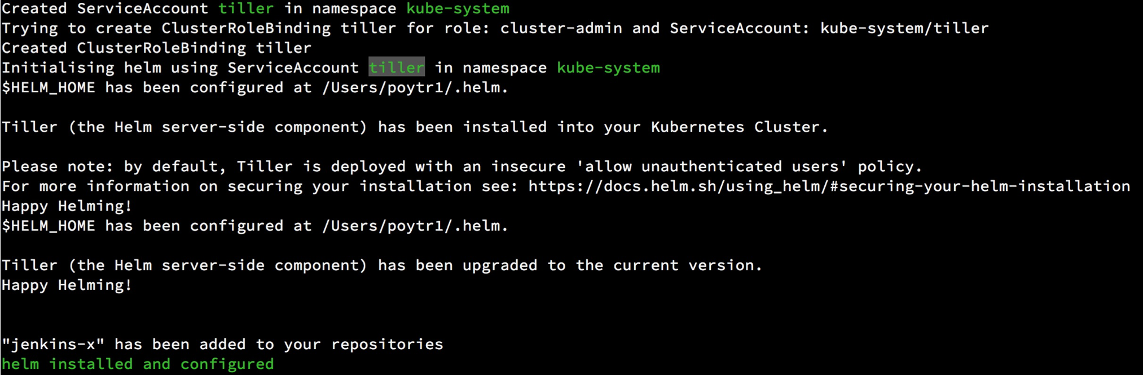
Task: Click the last "$HELM_HOME" variable occurrence
Action: (49, 226)
